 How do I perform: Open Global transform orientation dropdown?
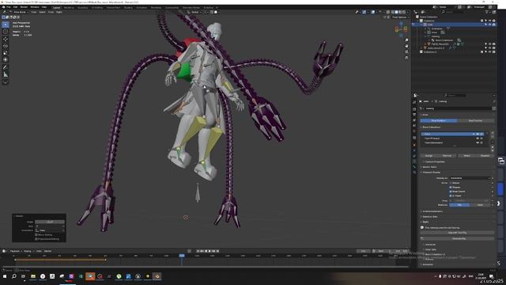pos(194,12)
